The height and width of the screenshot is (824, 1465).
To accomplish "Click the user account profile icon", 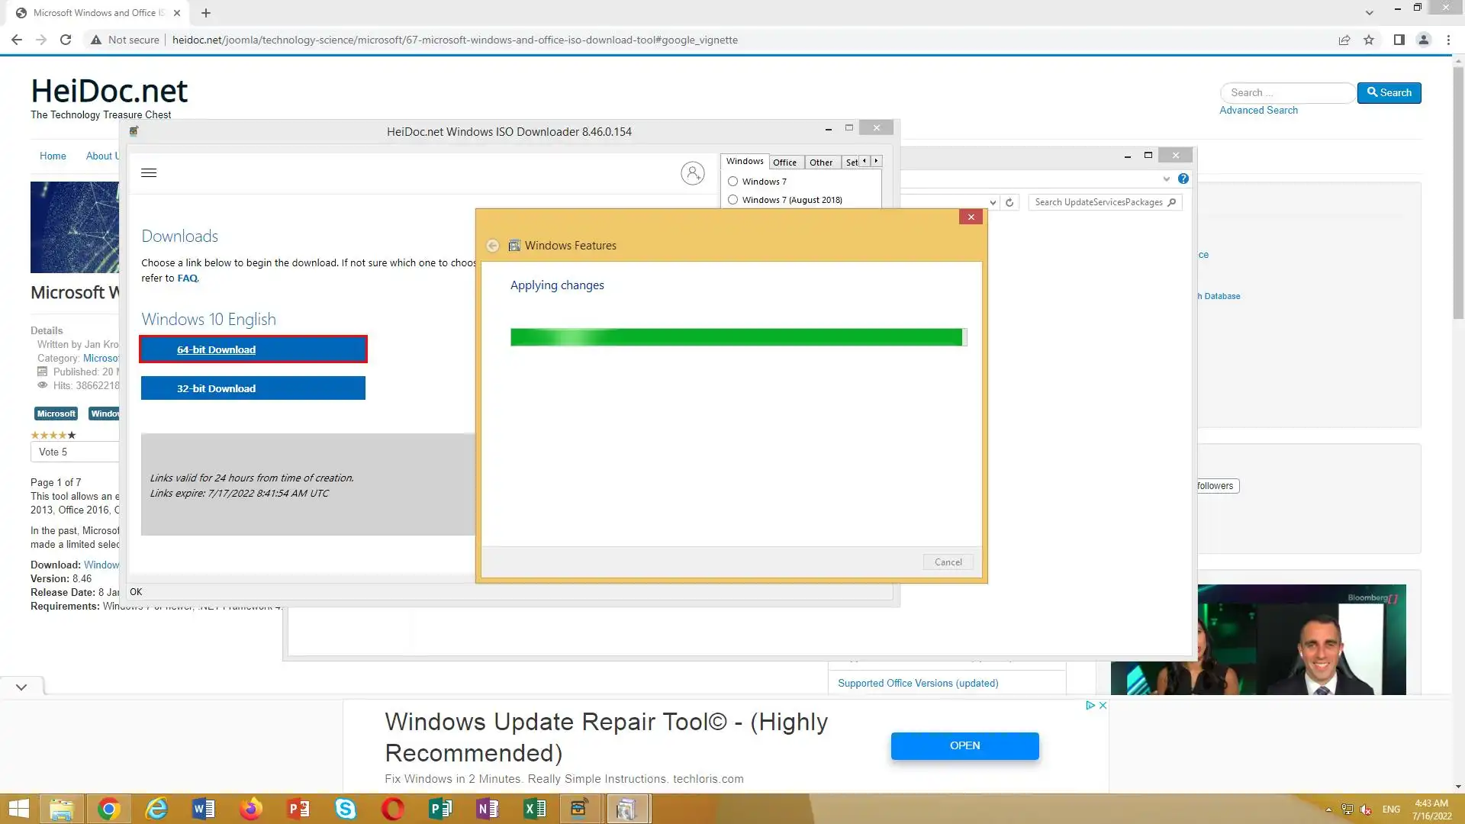I will (x=692, y=173).
